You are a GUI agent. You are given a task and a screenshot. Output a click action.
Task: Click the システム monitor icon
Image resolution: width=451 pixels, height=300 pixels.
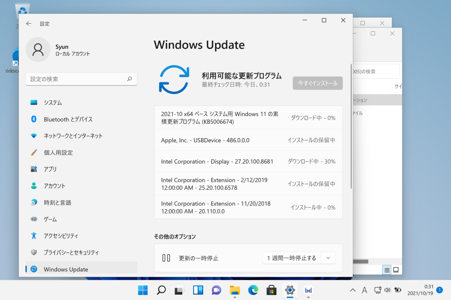tap(34, 102)
